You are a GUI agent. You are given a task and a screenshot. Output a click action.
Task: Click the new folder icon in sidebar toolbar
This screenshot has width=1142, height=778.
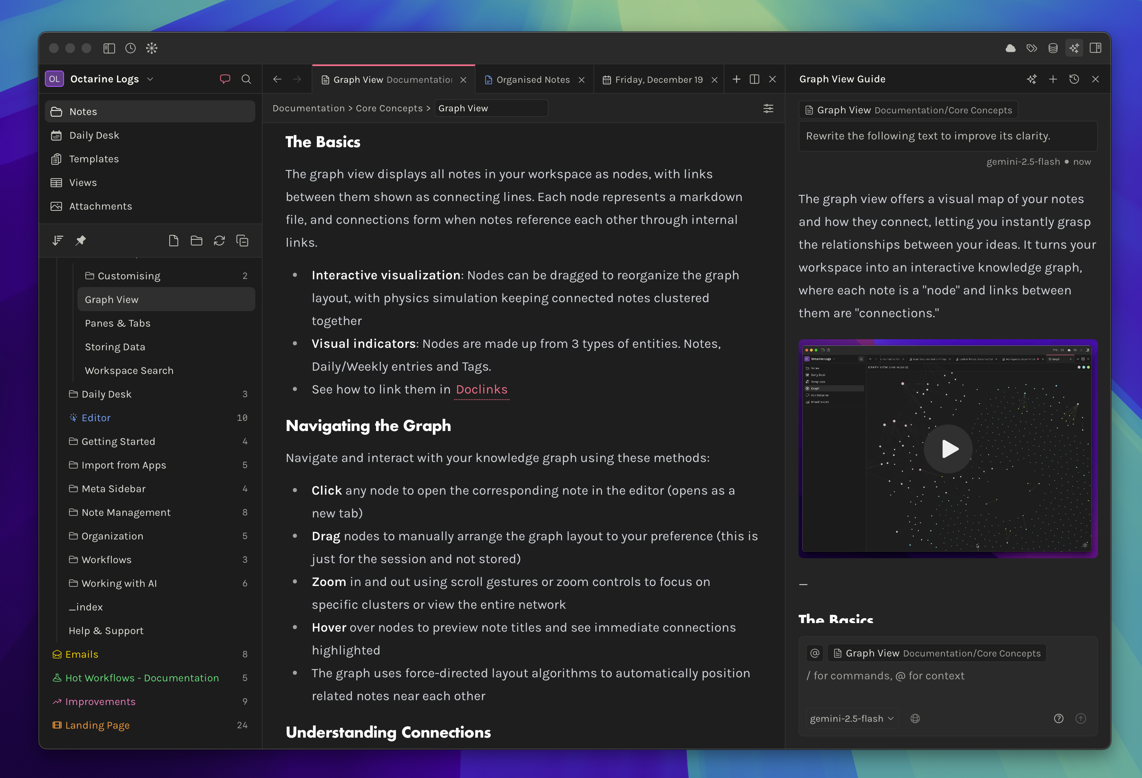point(196,241)
